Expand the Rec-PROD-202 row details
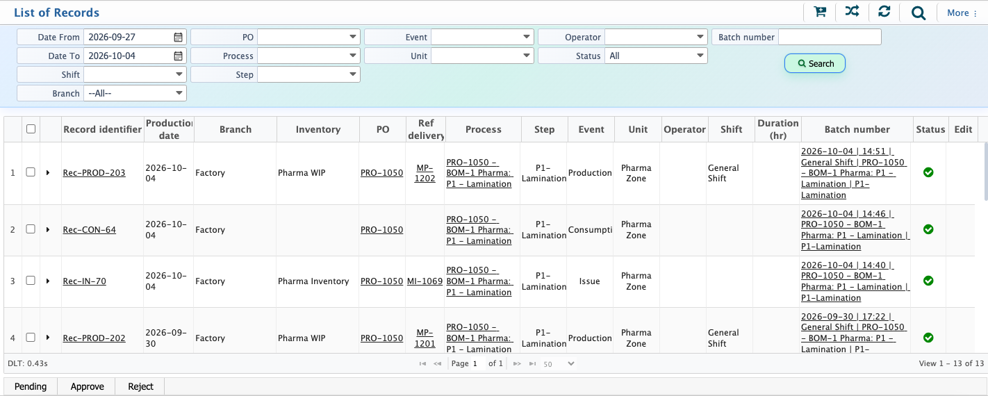 point(48,338)
